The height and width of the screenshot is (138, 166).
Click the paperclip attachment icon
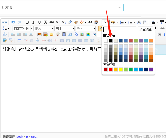tap(76, 34)
